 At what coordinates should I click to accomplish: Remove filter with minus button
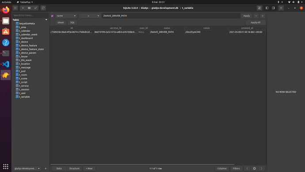[256, 16]
